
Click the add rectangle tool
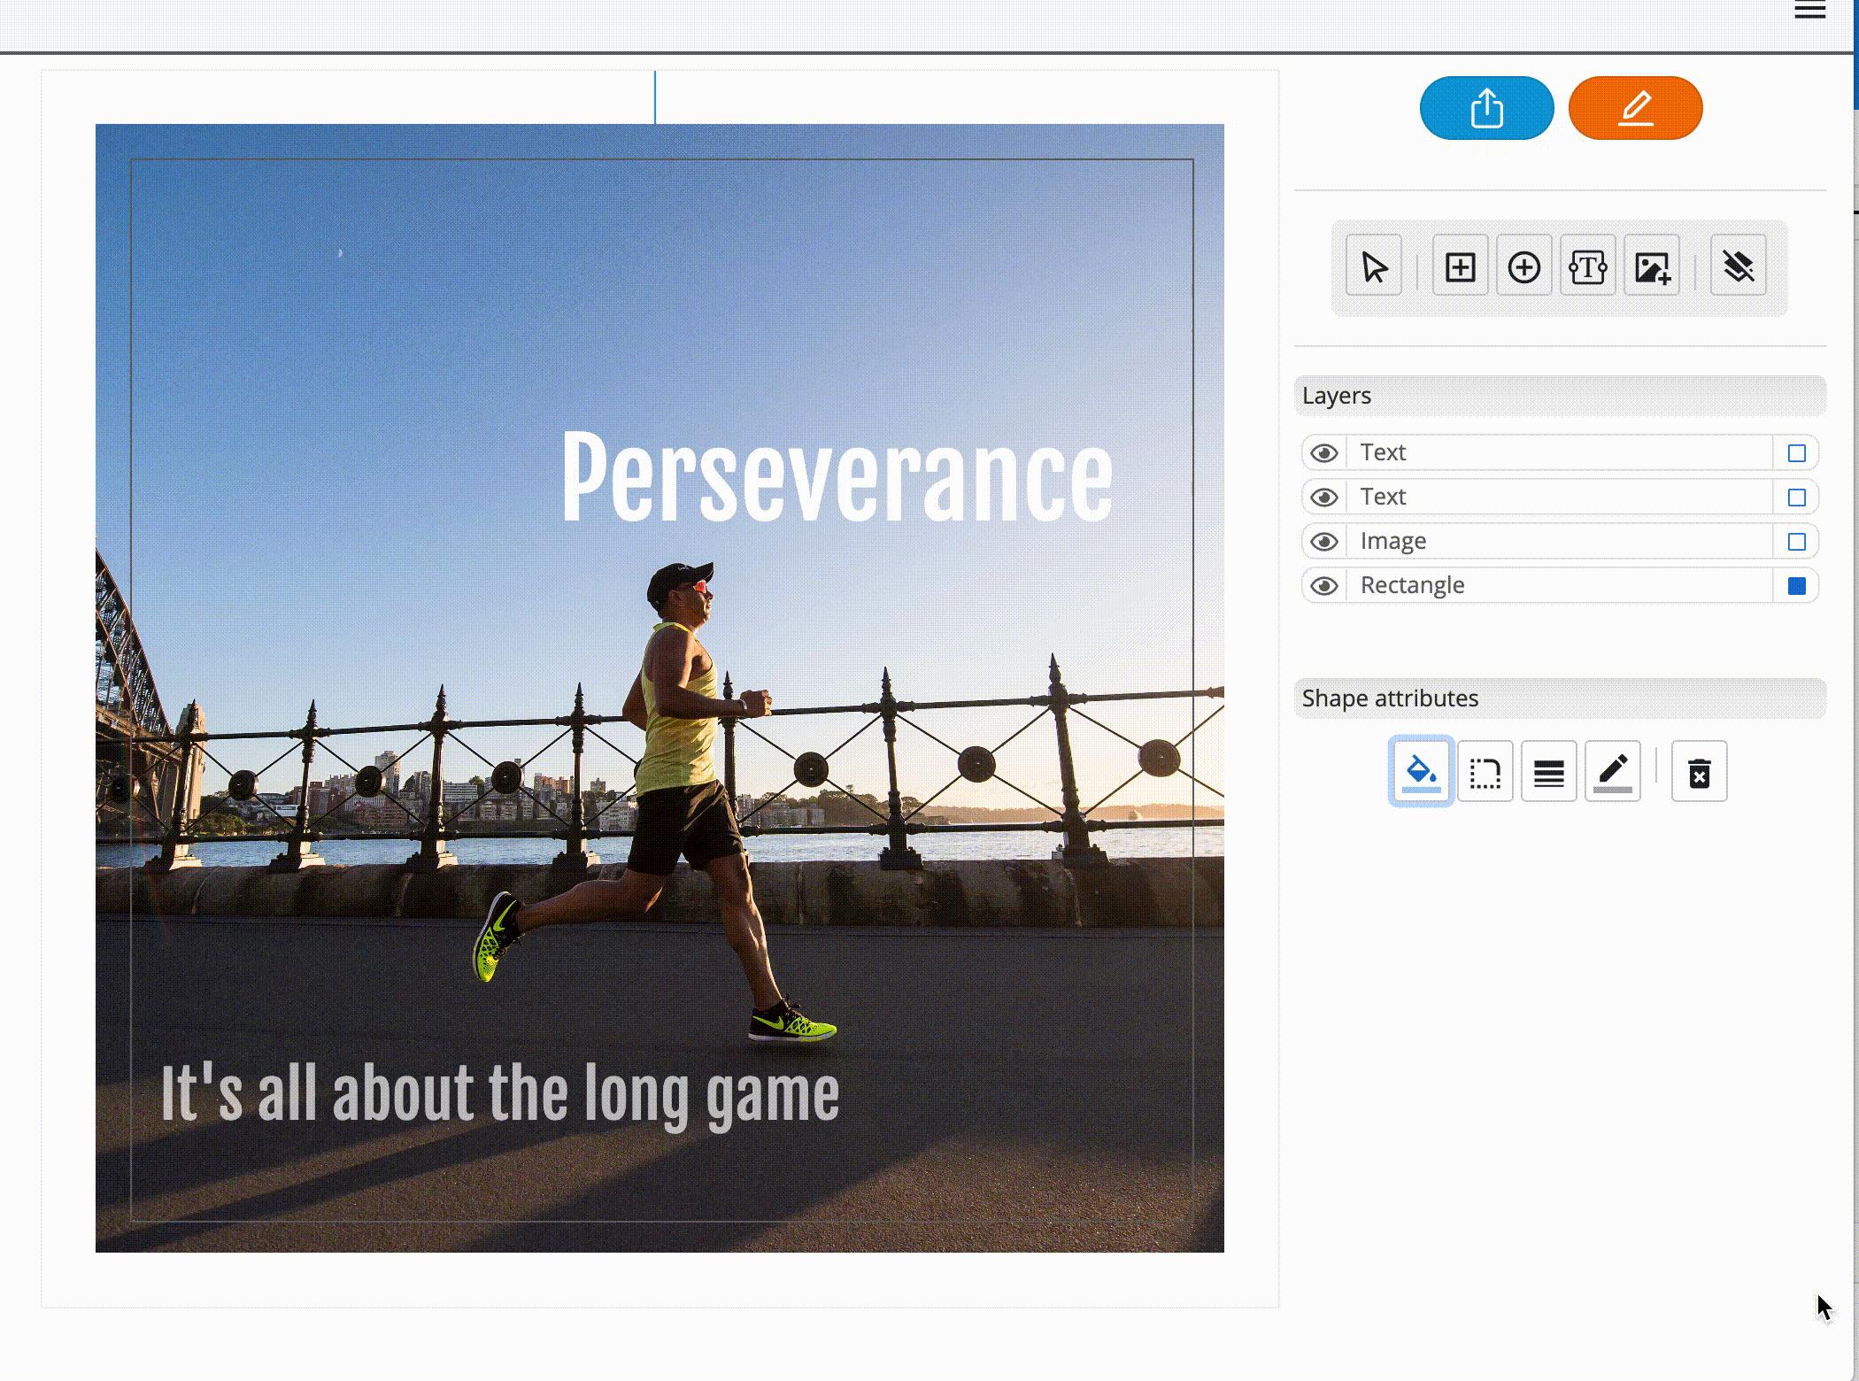(x=1460, y=266)
